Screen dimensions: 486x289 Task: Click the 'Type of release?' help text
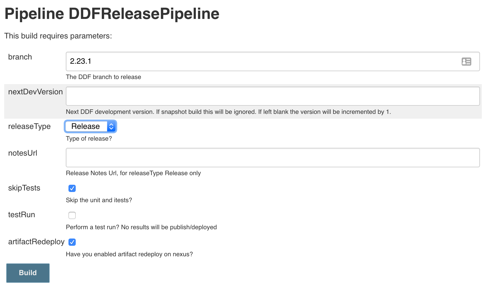click(89, 139)
